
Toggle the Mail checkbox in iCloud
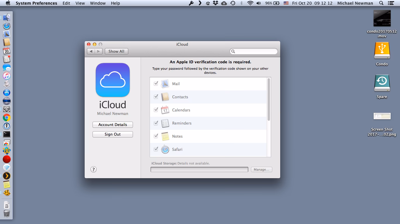tap(156, 84)
